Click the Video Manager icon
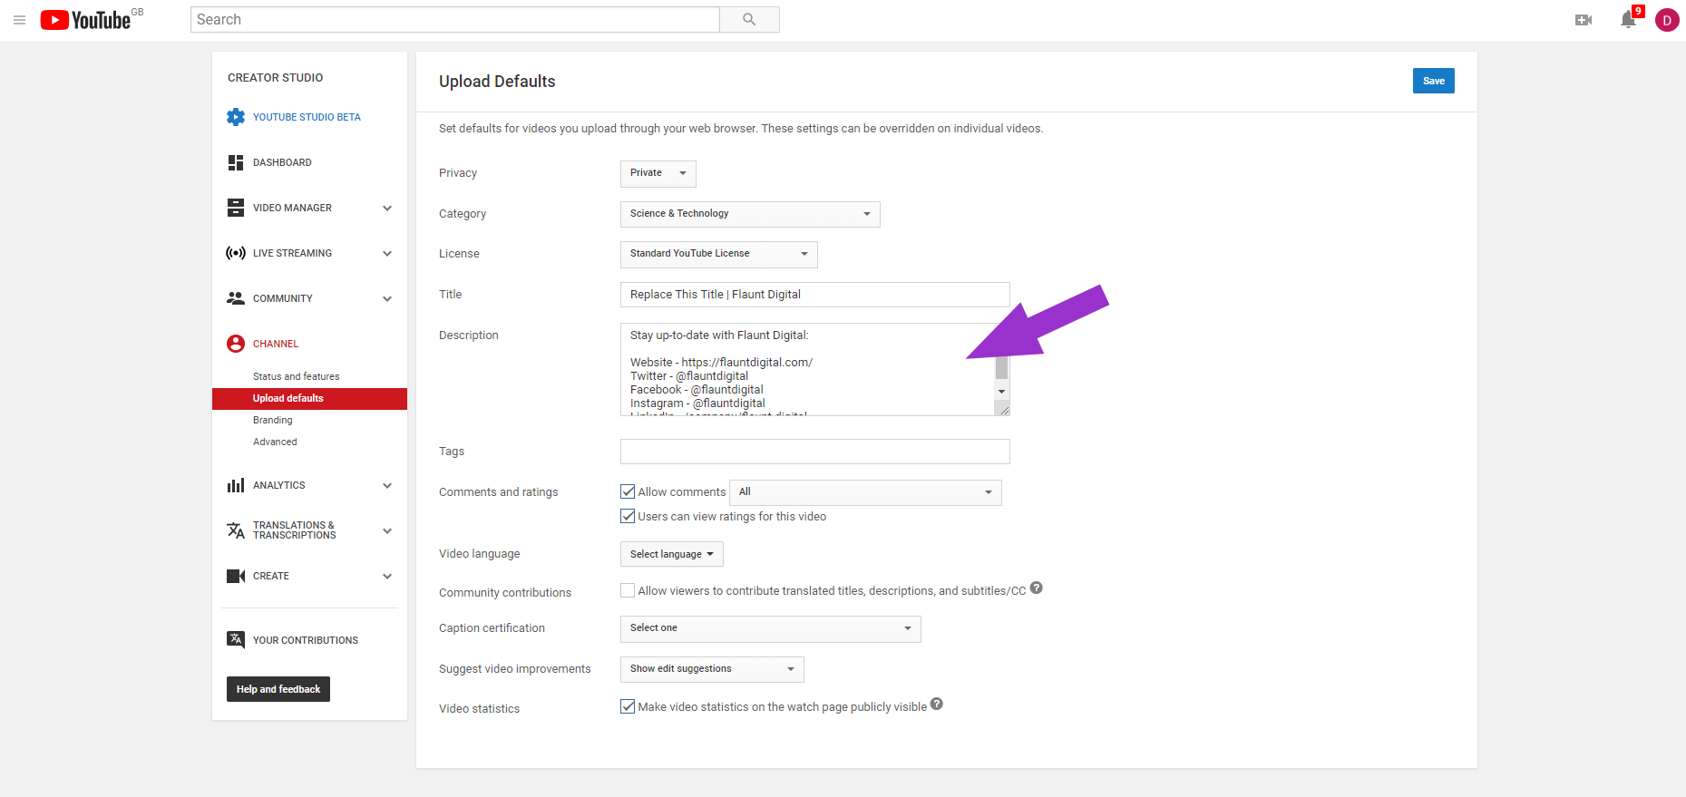Screen dimensions: 1686x797 point(236,208)
